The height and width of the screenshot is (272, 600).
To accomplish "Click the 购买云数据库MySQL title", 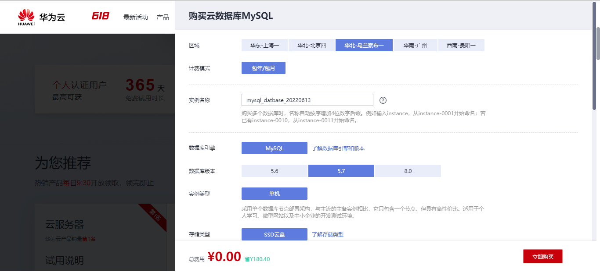I will (x=231, y=16).
